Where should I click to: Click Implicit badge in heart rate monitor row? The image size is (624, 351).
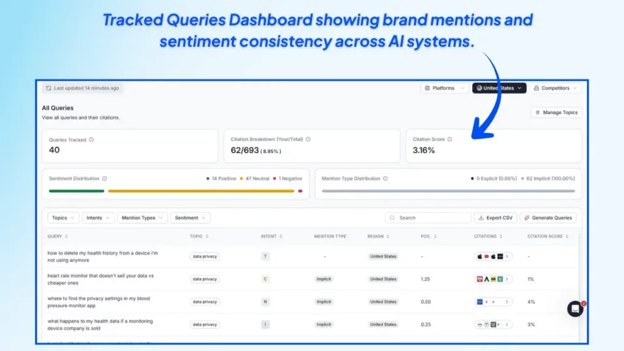point(324,279)
